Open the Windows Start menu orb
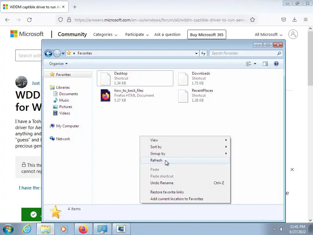Image resolution: width=313 pixels, height=235 pixels. (8, 229)
